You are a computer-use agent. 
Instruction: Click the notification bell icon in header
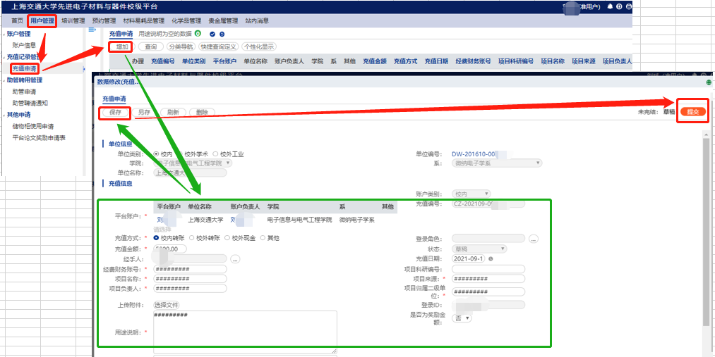610,6
